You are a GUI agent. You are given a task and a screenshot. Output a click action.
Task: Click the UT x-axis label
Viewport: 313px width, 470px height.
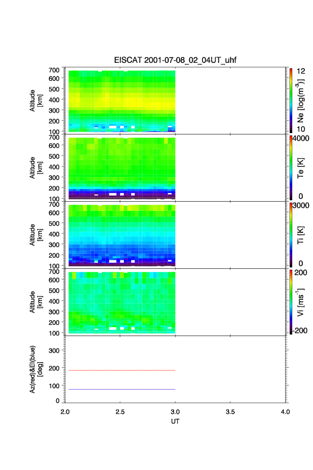pos(175,421)
